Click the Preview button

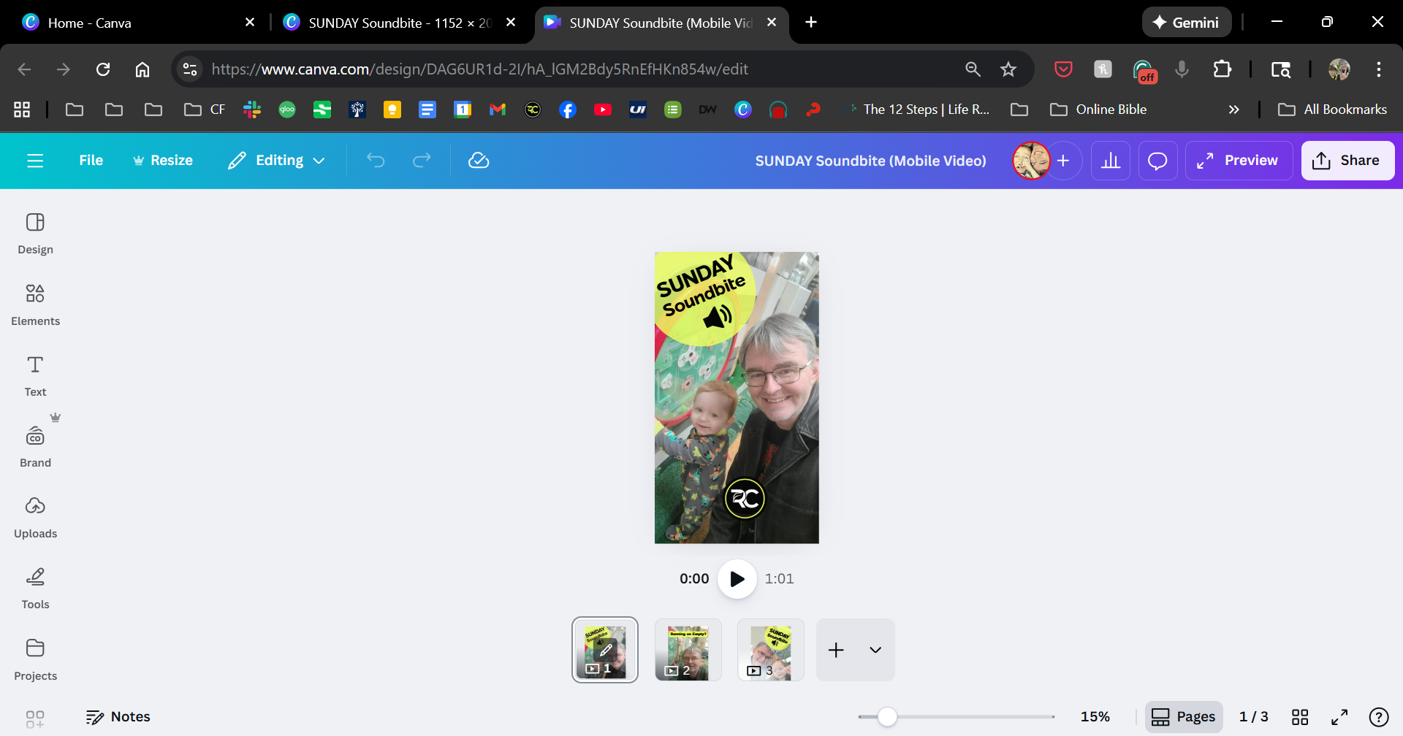click(x=1239, y=161)
